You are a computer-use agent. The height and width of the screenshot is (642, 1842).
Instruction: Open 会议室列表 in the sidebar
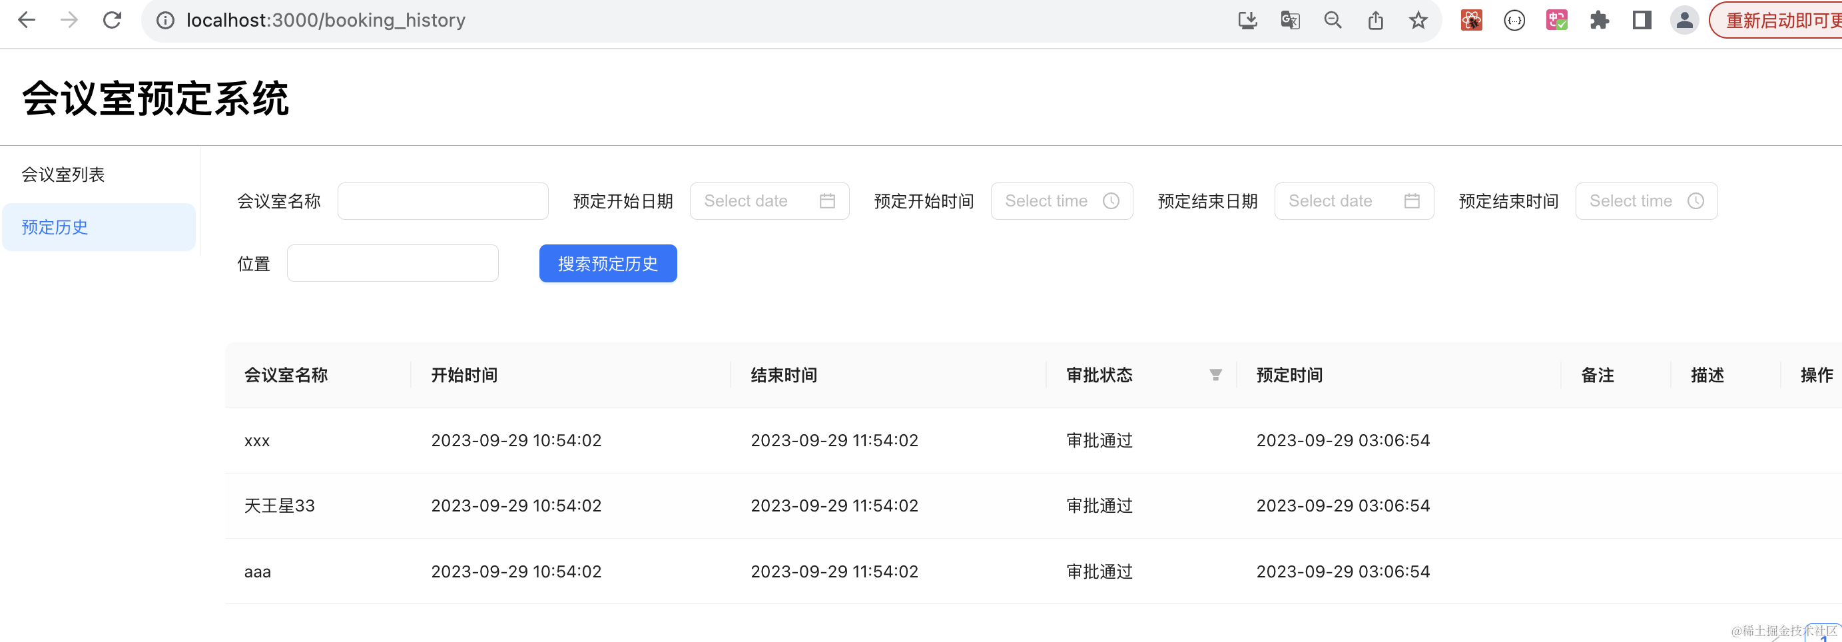coord(99,174)
